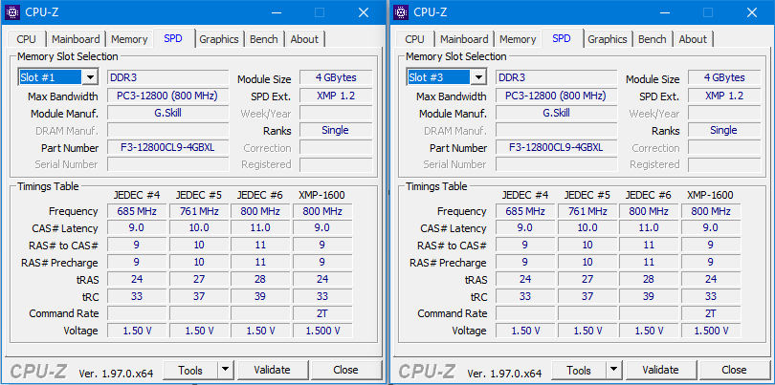Expand Tools arrow menu in left window

pos(225,369)
